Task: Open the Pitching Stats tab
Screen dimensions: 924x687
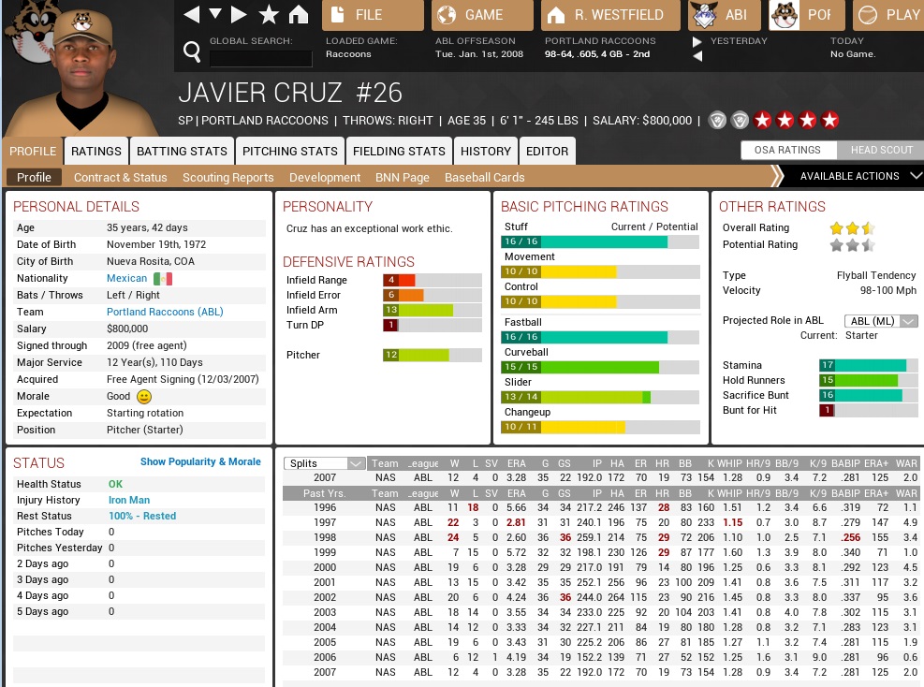Action: tap(290, 151)
